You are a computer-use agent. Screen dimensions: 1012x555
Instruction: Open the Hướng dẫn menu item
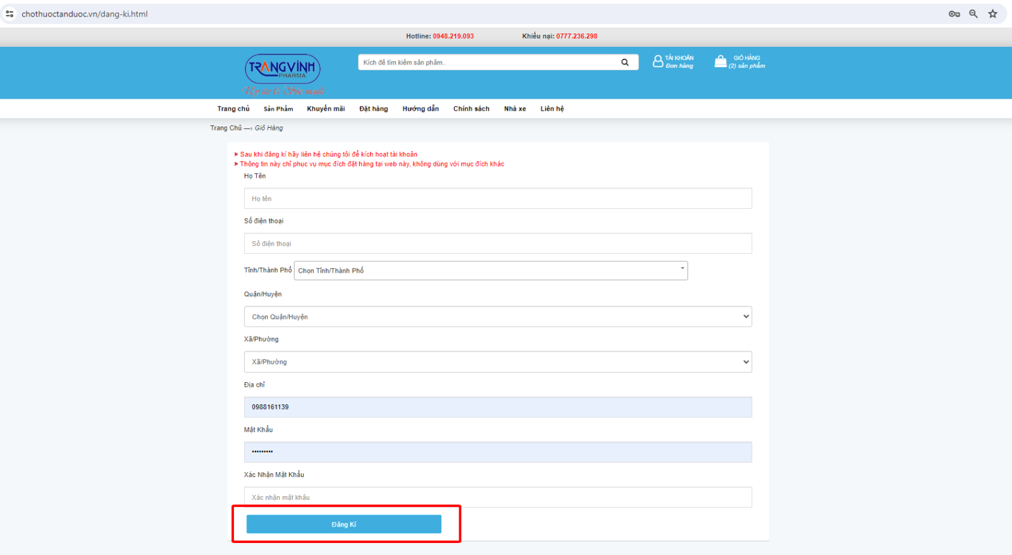(421, 109)
